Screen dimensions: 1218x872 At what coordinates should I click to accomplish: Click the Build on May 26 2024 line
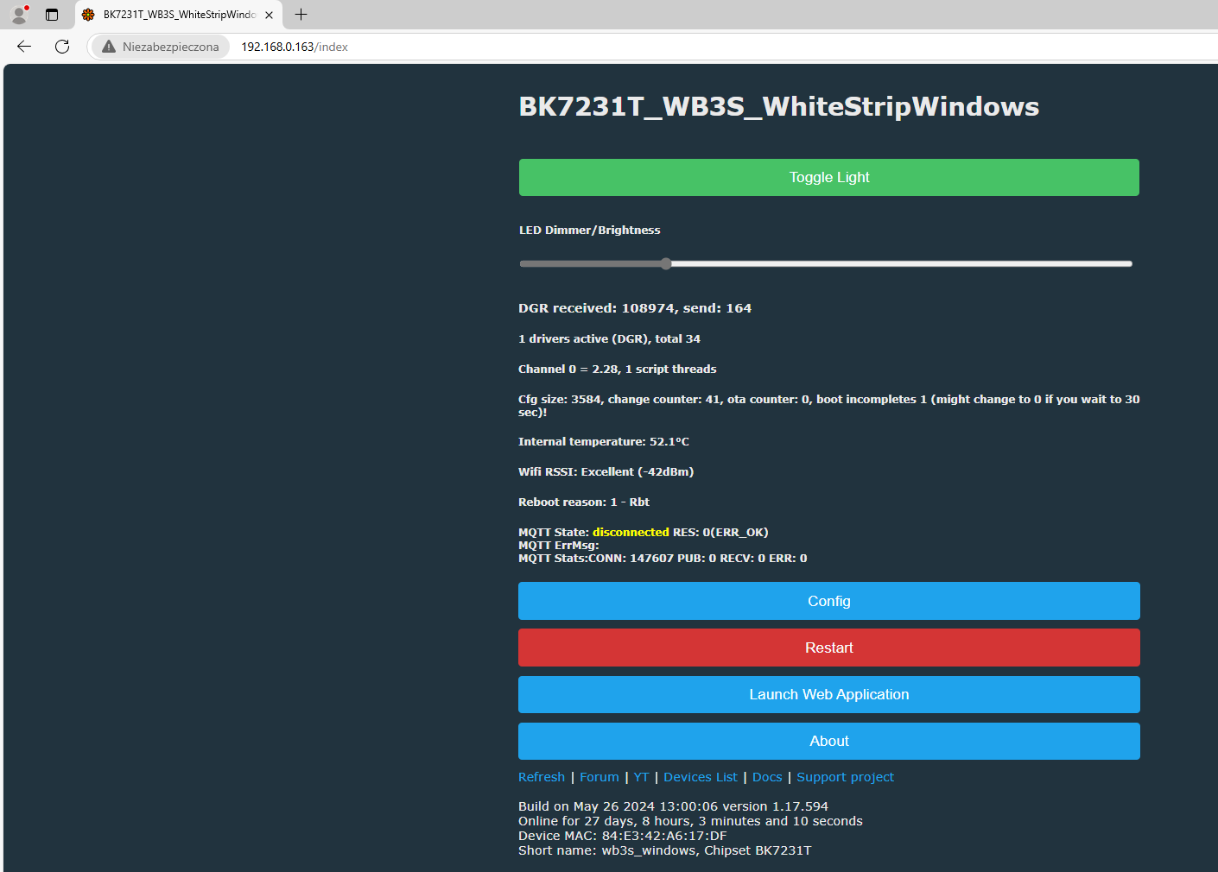673,806
